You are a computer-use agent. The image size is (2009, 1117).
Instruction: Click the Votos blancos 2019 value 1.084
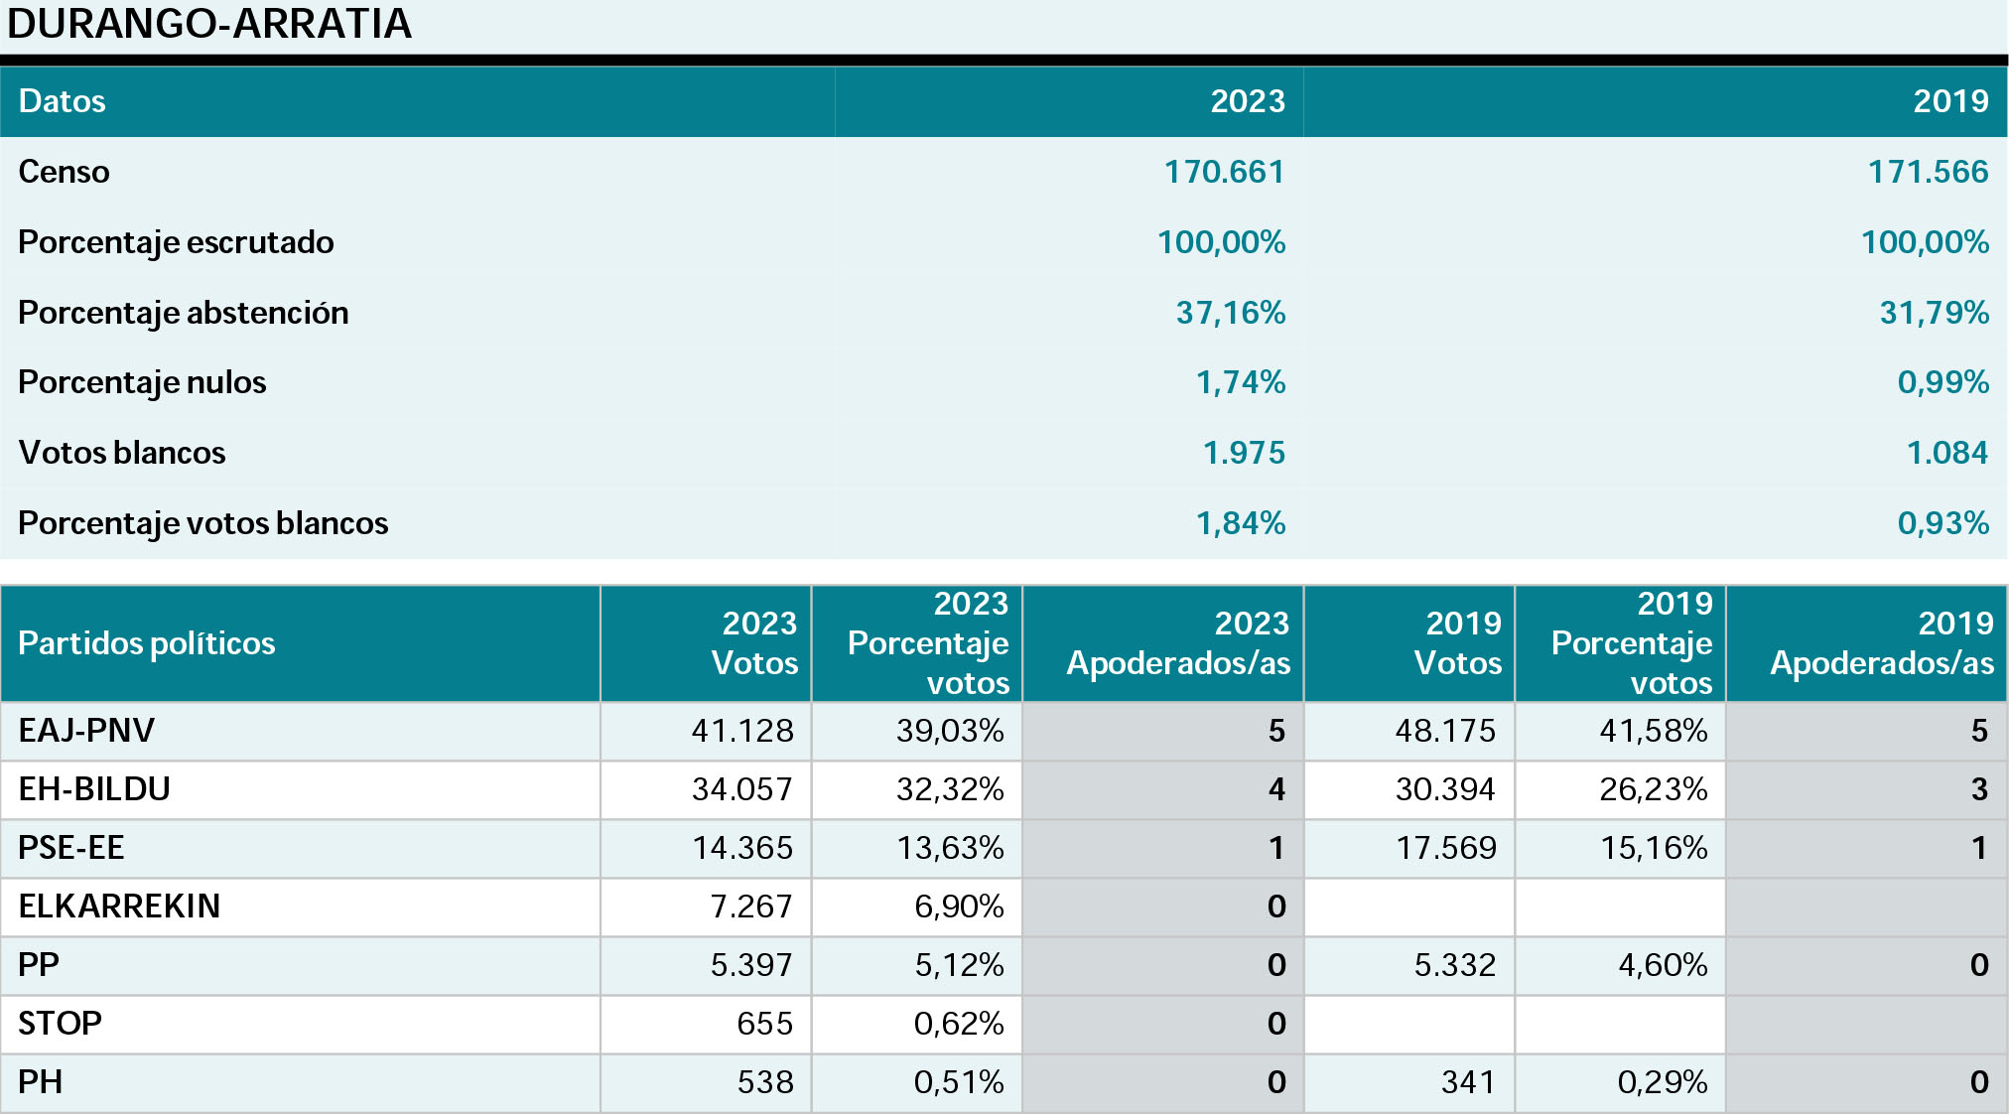1946,453
